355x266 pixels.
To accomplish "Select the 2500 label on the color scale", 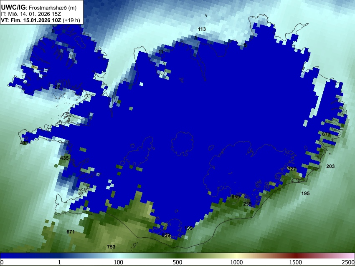I will coord(349,262).
